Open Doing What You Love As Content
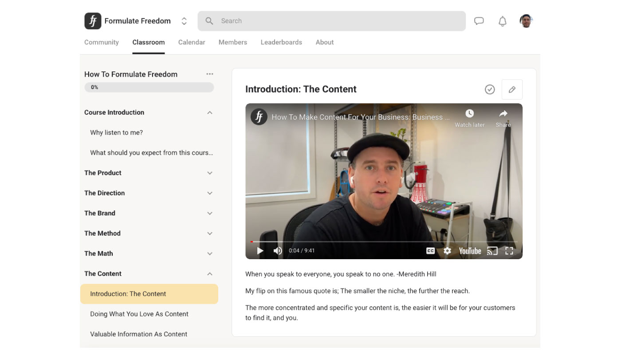This screenshot has height=350, width=621. (x=139, y=314)
